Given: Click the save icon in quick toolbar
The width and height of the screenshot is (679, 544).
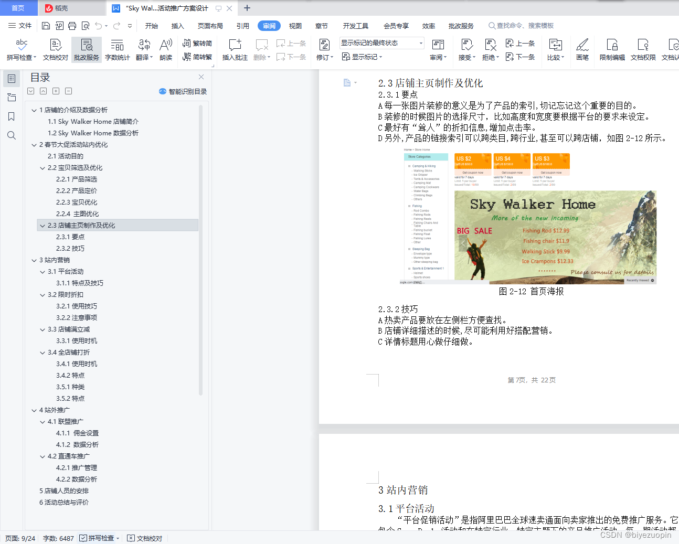Looking at the screenshot, I should (46, 26).
